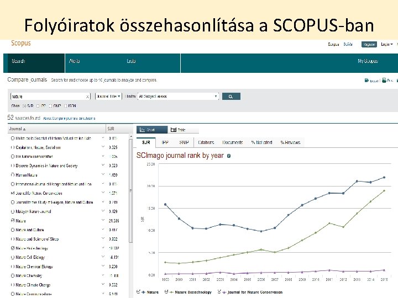Viewport: 398px width, 298px height.
Task: Open the Login dropdown
Action: 386,44
